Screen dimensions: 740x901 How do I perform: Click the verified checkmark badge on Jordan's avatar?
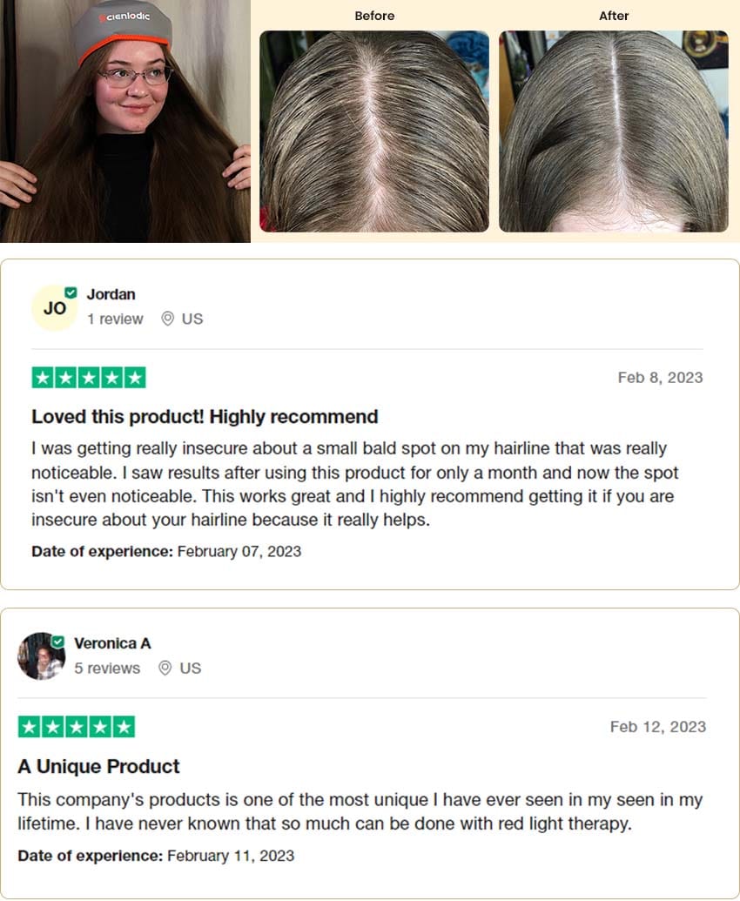click(71, 292)
